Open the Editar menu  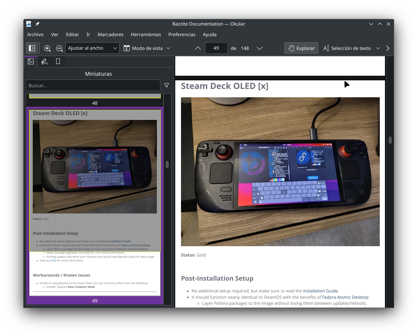click(72, 34)
